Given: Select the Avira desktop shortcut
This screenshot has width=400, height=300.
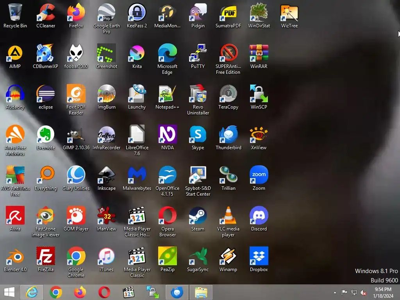Looking at the screenshot, I should [15, 219].
